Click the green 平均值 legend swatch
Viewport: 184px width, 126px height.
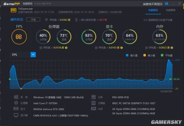point(162,55)
